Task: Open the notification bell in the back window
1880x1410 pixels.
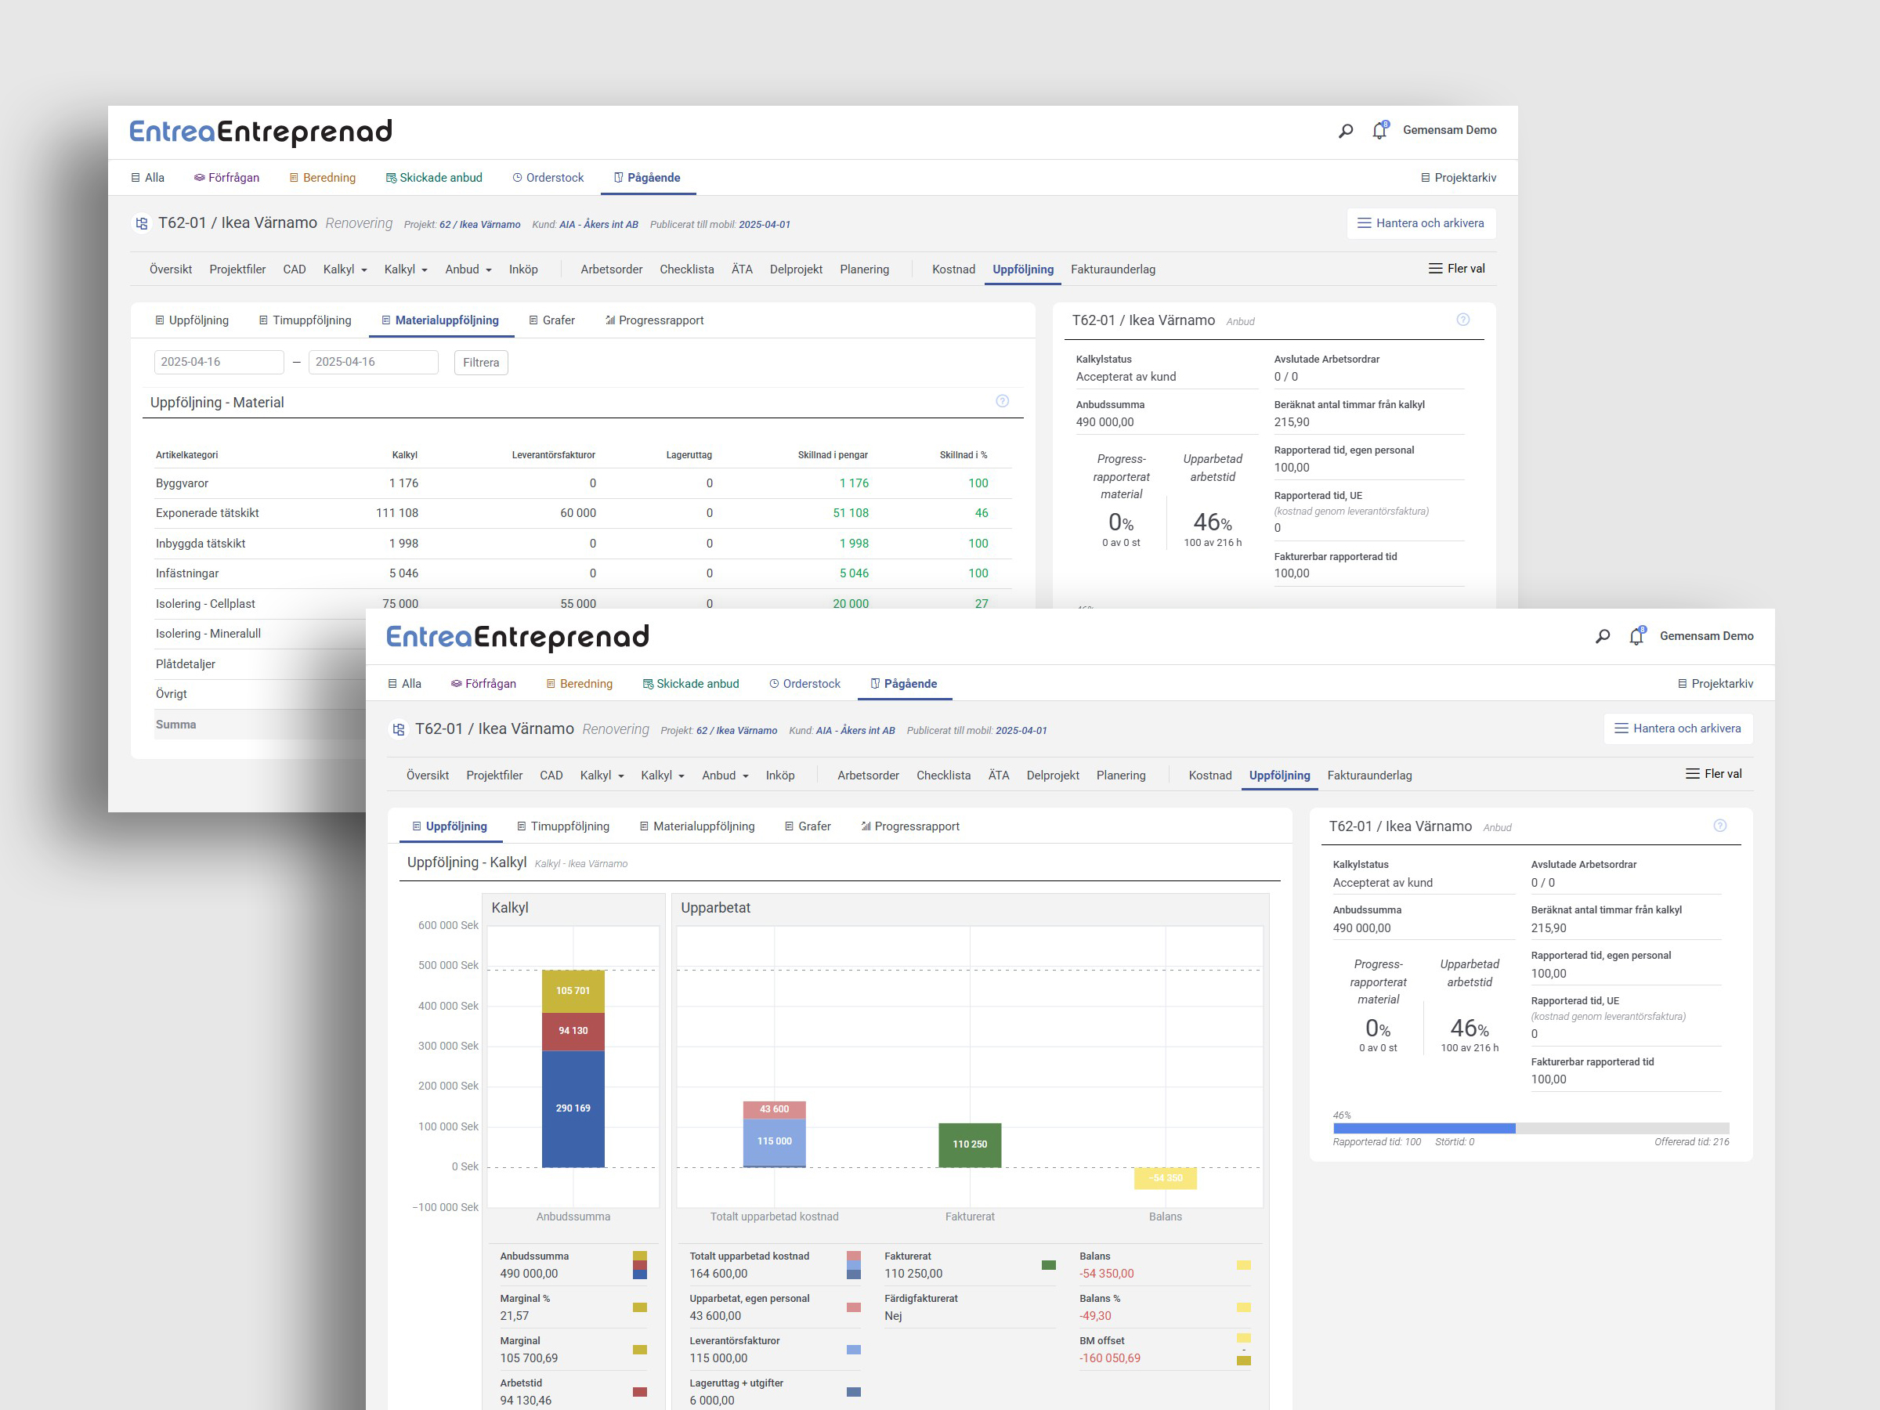Action: point(1379,130)
